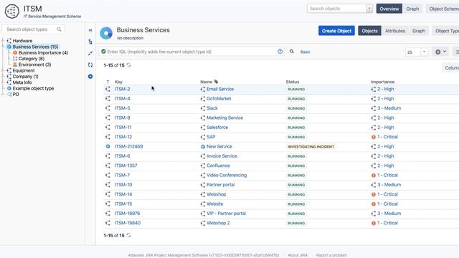
Task: Refresh the top 1-15 of 15 counter
Action: tap(129, 65)
